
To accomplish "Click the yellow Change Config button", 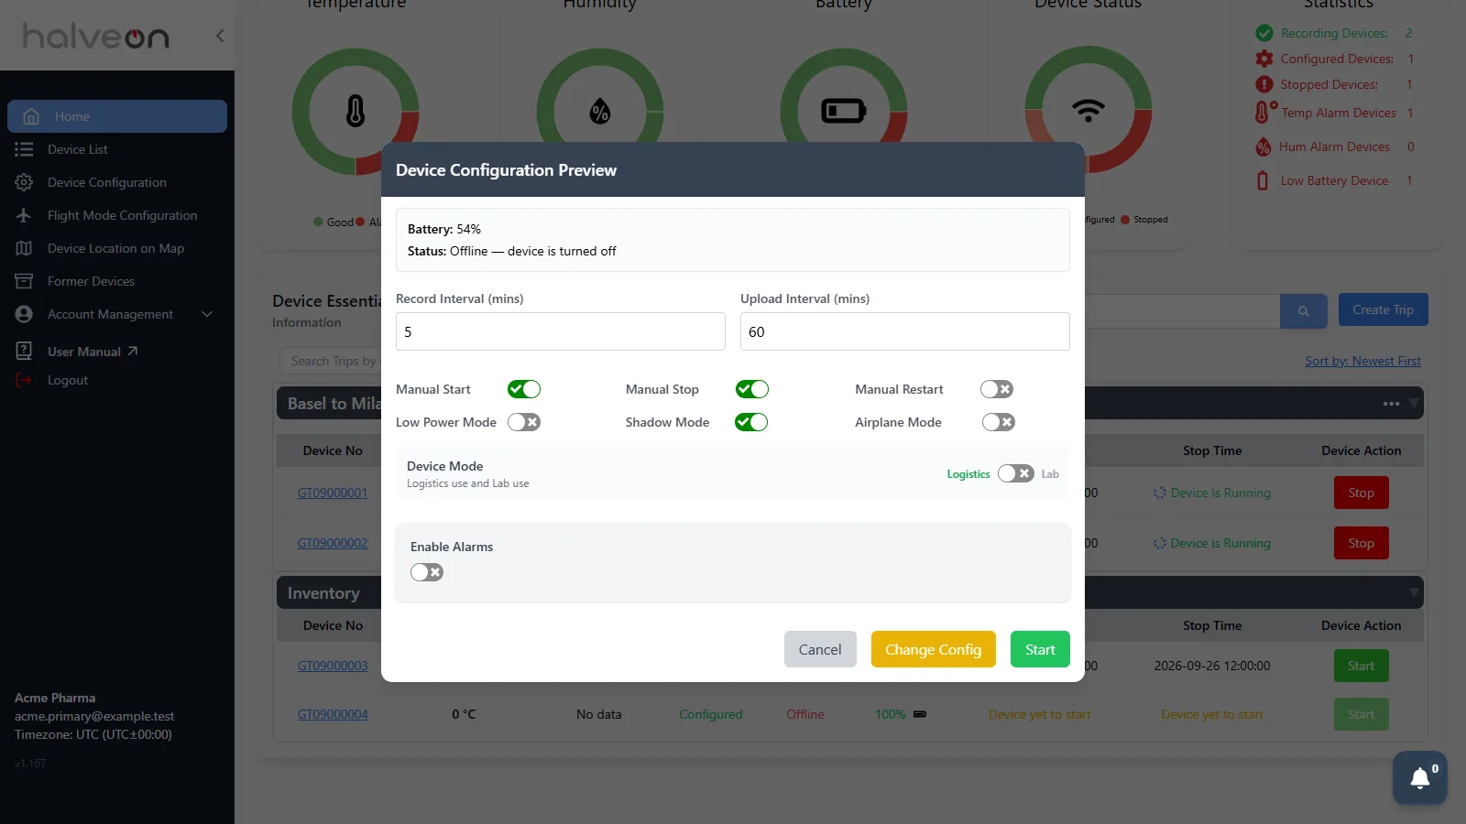I will point(933,649).
